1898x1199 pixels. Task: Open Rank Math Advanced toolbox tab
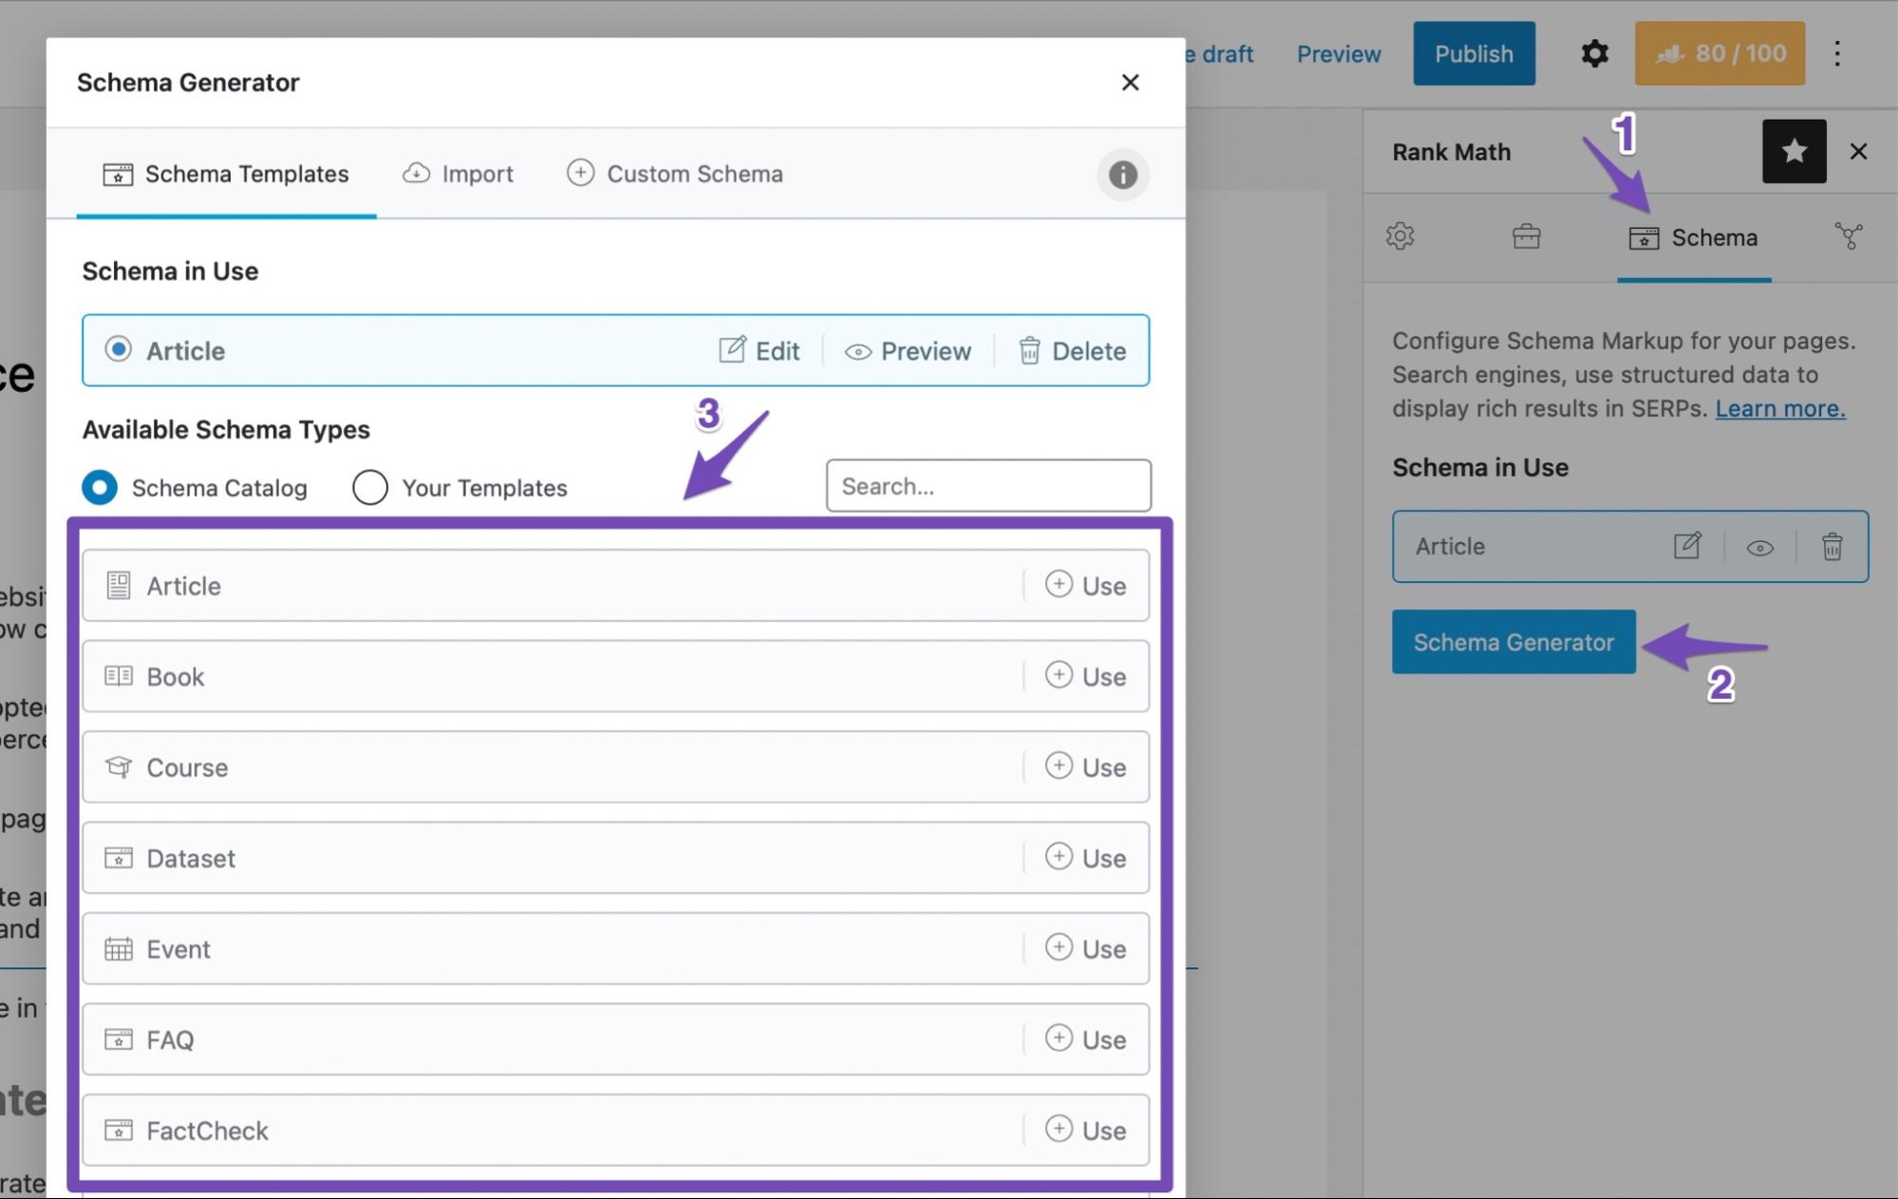[1526, 237]
